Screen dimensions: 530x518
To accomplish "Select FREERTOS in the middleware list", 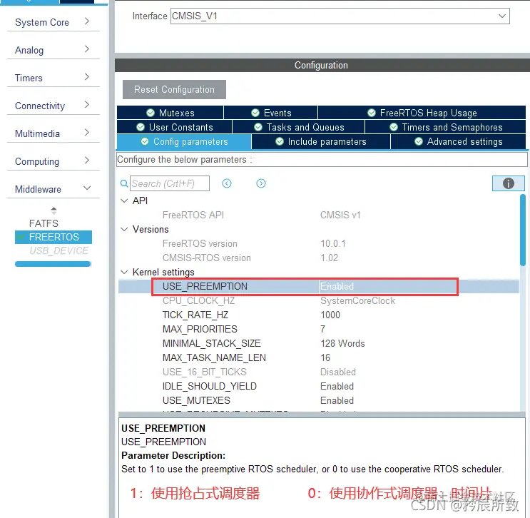I will [x=53, y=237].
